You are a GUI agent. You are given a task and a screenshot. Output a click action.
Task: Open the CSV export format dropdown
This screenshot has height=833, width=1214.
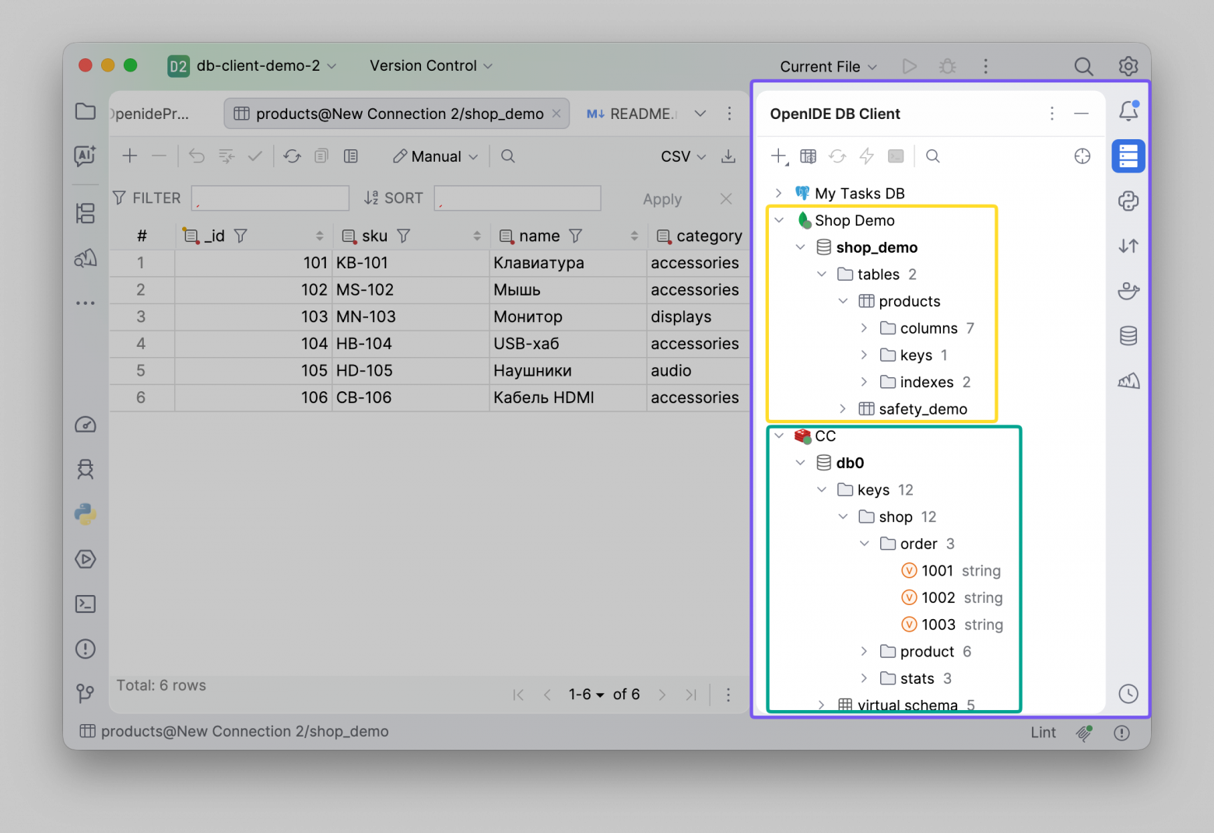pos(683,156)
